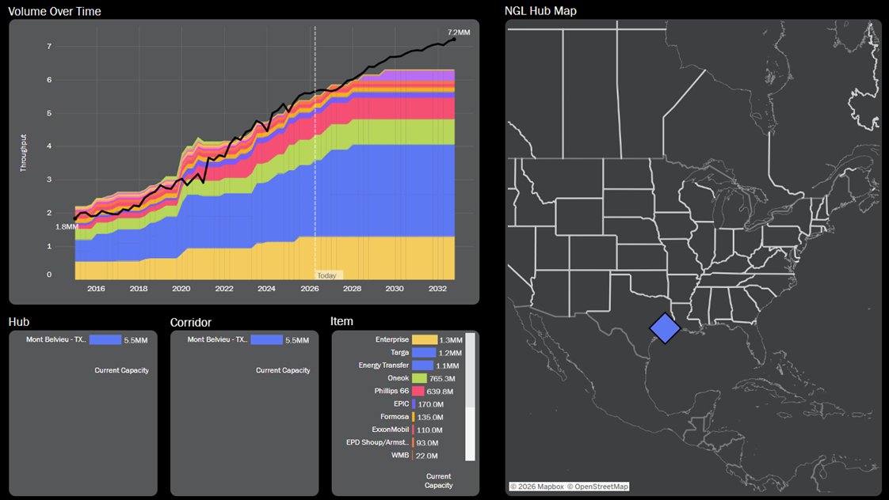The width and height of the screenshot is (889, 500).
Task: Click the Mont Belvieu label in Hub panel
Action: point(56,339)
